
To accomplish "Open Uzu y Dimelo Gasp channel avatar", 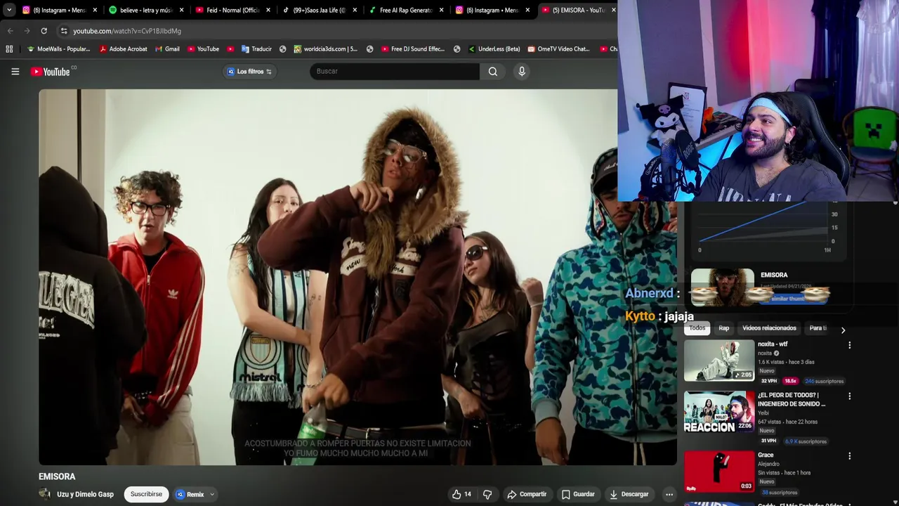I will [45, 494].
